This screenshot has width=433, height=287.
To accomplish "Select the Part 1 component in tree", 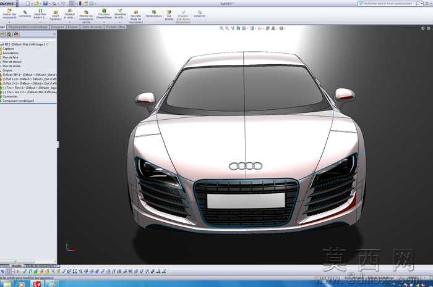I will pos(29,79).
